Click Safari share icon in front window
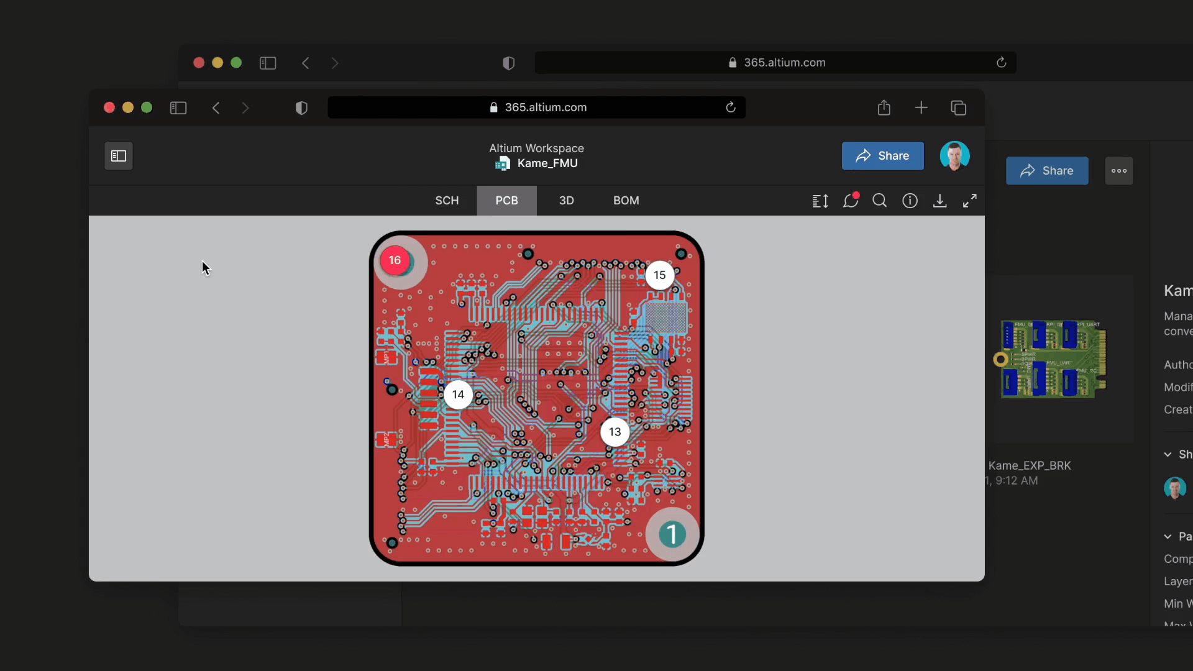Image resolution: width=1193 pixels, height=671 pixels. [884, 107]
